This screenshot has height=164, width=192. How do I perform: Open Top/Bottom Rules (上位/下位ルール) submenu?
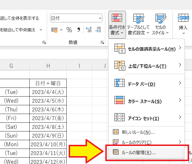point(146,66)
